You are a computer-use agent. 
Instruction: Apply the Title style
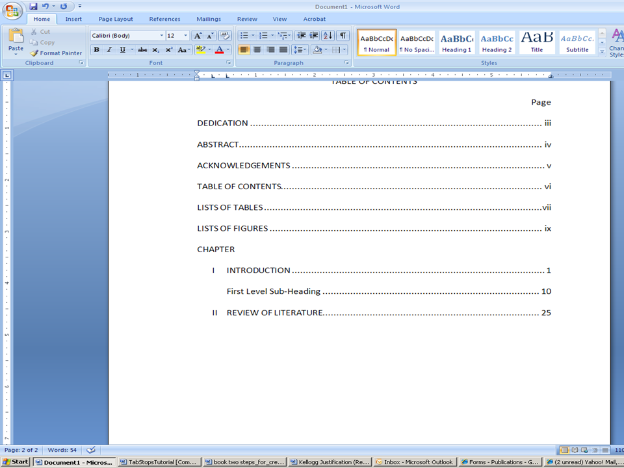537,42
